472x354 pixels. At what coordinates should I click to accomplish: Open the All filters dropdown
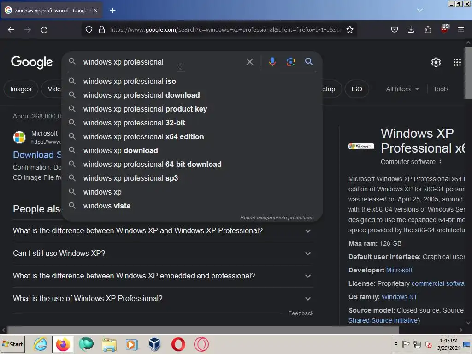click(x=402, y=89)
